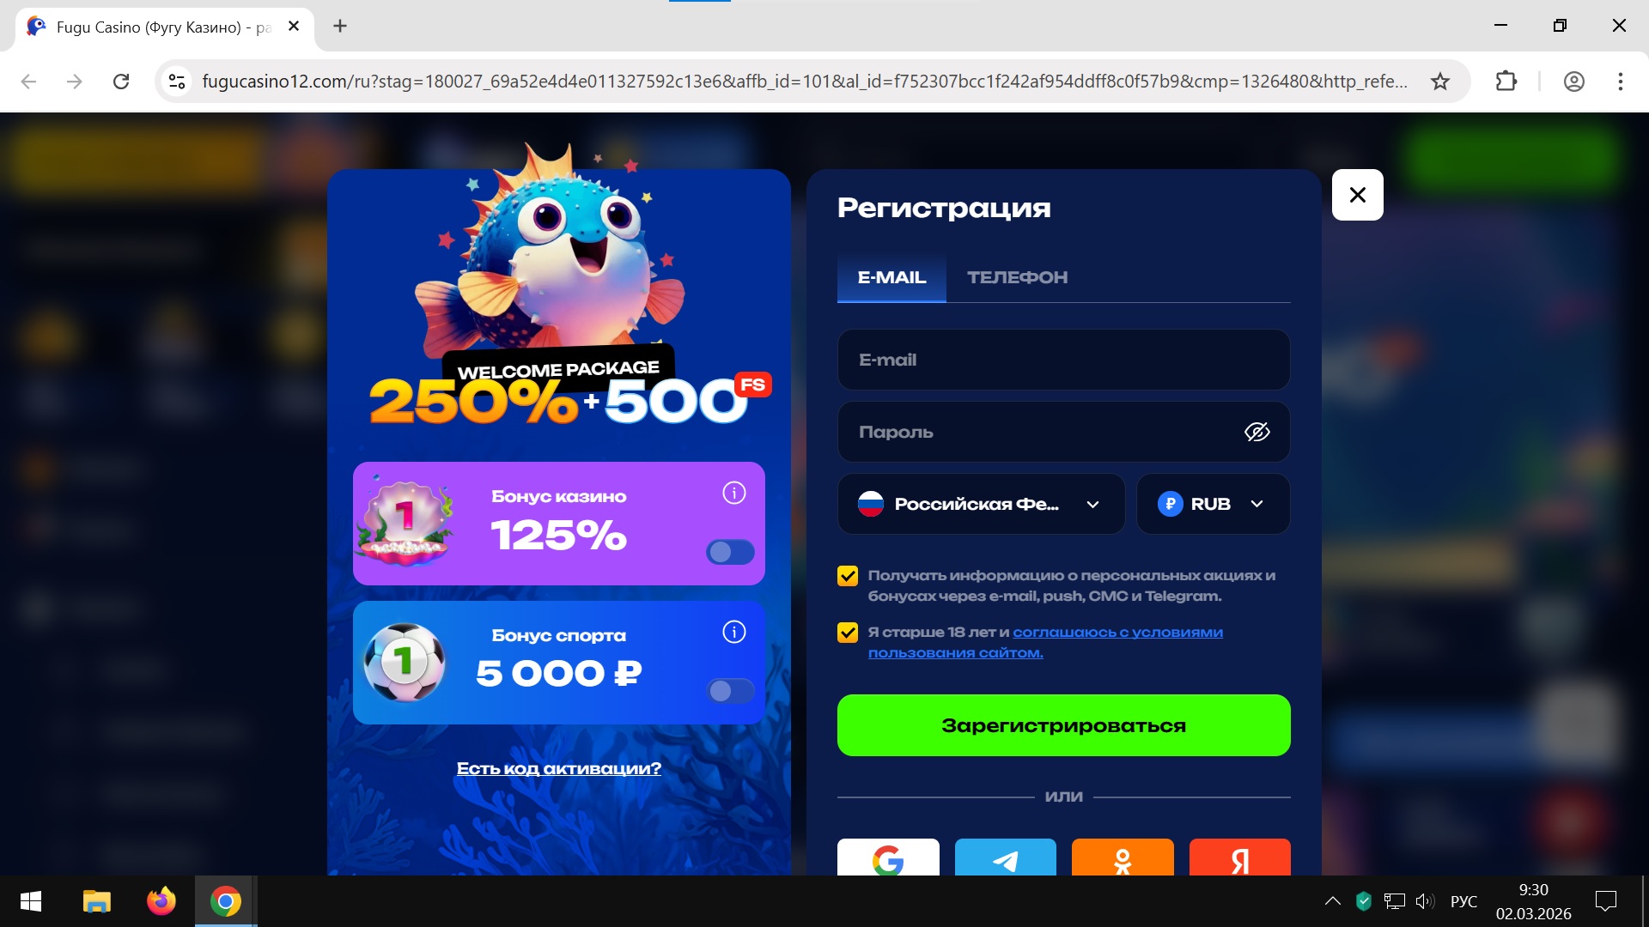Open the browser extensions puzzle icon
Image resolution: width=1649 pixels, height=927 pixels.
click(1506, 82)
